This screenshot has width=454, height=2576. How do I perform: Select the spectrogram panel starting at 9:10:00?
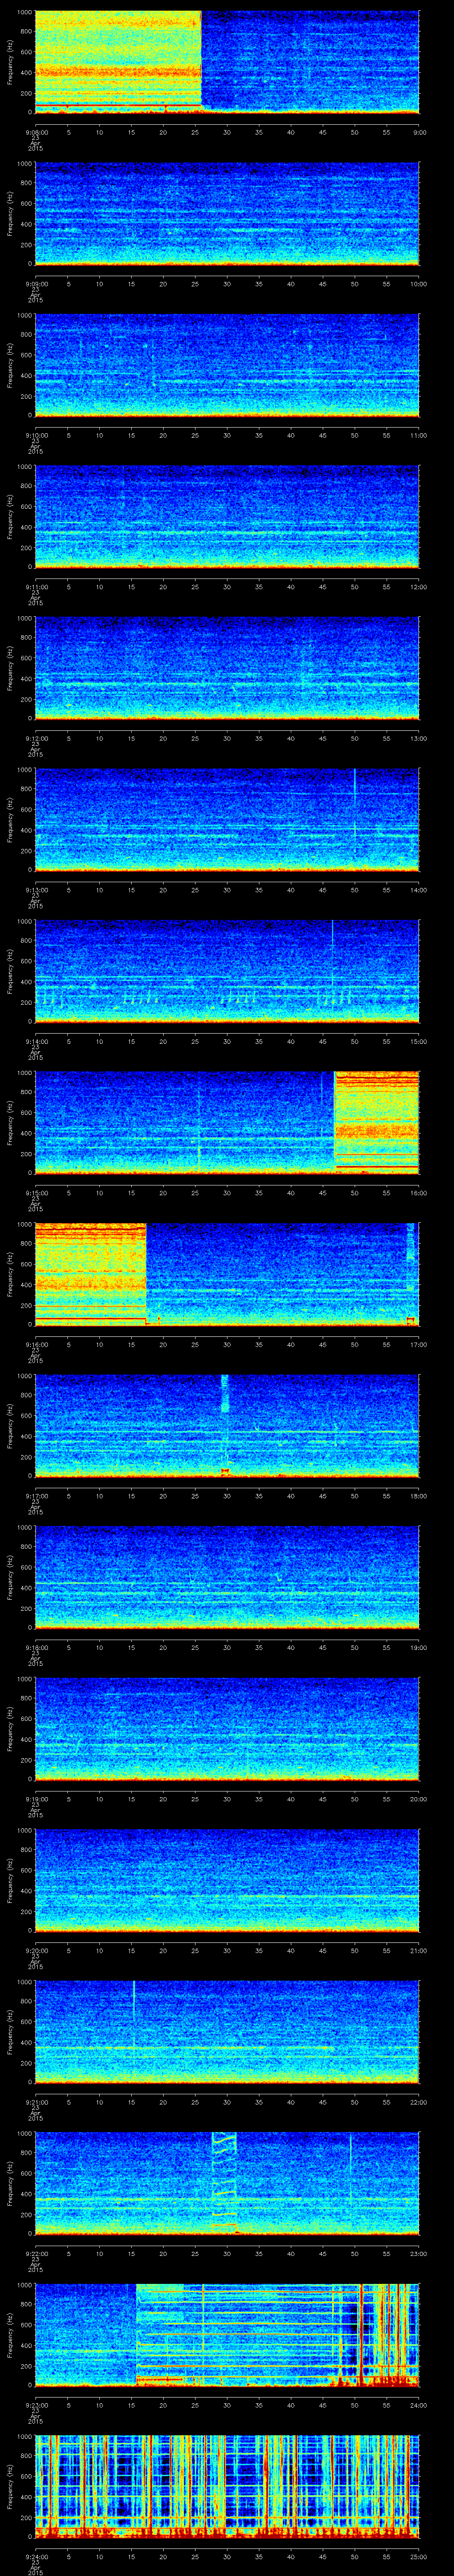coord(227,366)
